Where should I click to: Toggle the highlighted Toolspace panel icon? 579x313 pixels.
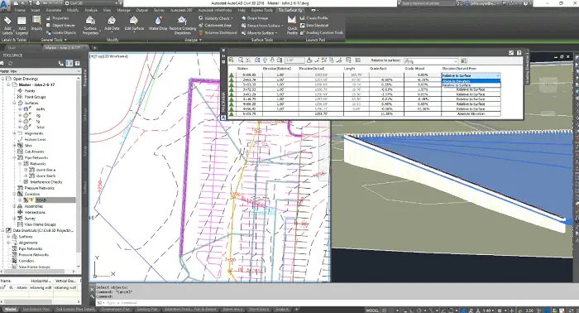coord(69,63)
